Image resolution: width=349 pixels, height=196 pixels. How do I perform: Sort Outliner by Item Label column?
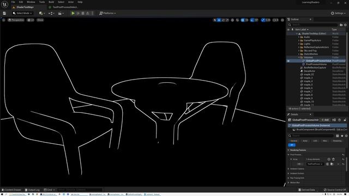point(302,29)
